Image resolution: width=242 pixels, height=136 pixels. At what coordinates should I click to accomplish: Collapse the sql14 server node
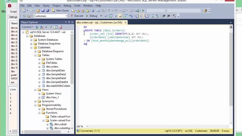tap(23, 32)
